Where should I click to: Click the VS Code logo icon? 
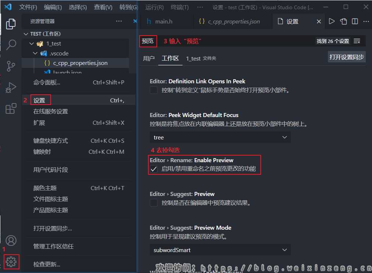tap(8, 7)
